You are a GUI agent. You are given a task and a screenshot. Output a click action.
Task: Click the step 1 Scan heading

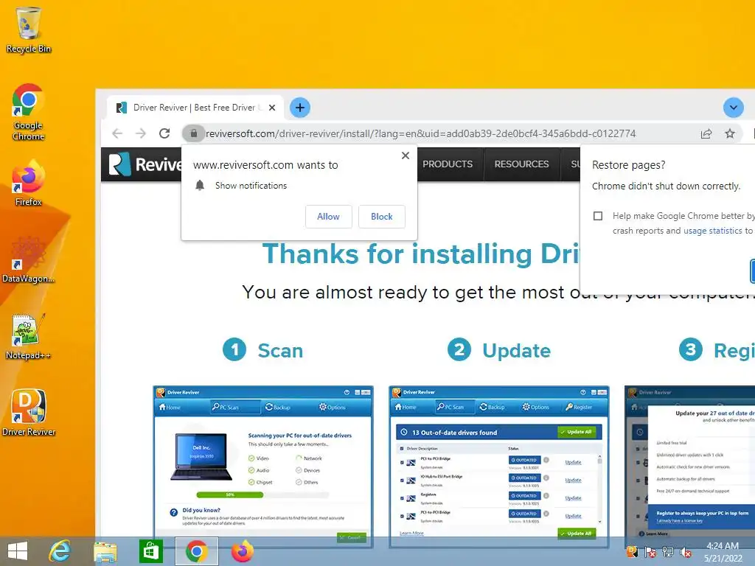(263, 350)
